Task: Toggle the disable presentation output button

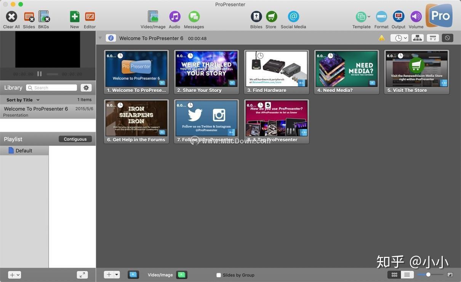Action: pos(447,38)
